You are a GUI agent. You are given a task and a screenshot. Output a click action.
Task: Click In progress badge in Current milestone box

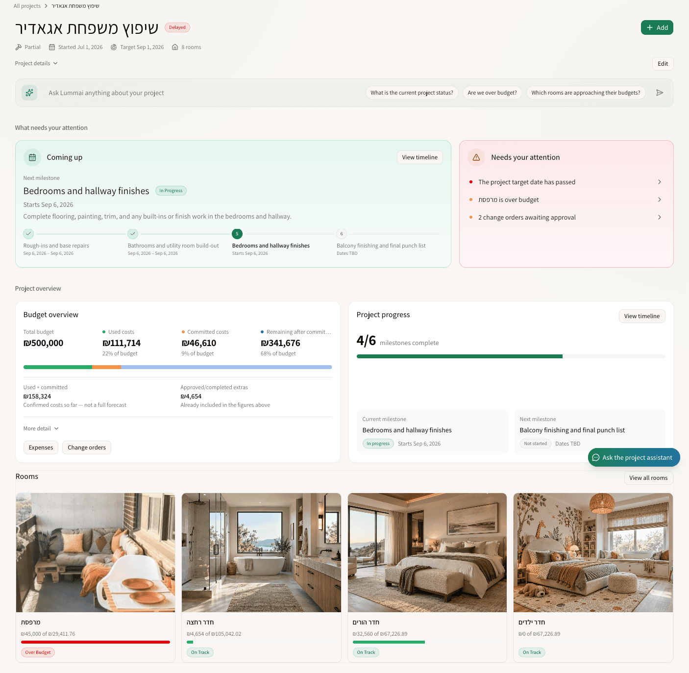(x=378, y=444)
